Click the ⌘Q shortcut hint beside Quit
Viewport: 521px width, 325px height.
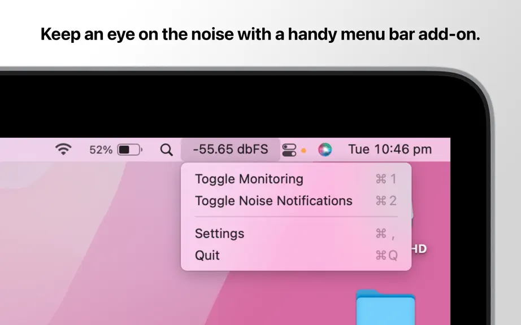387,256
